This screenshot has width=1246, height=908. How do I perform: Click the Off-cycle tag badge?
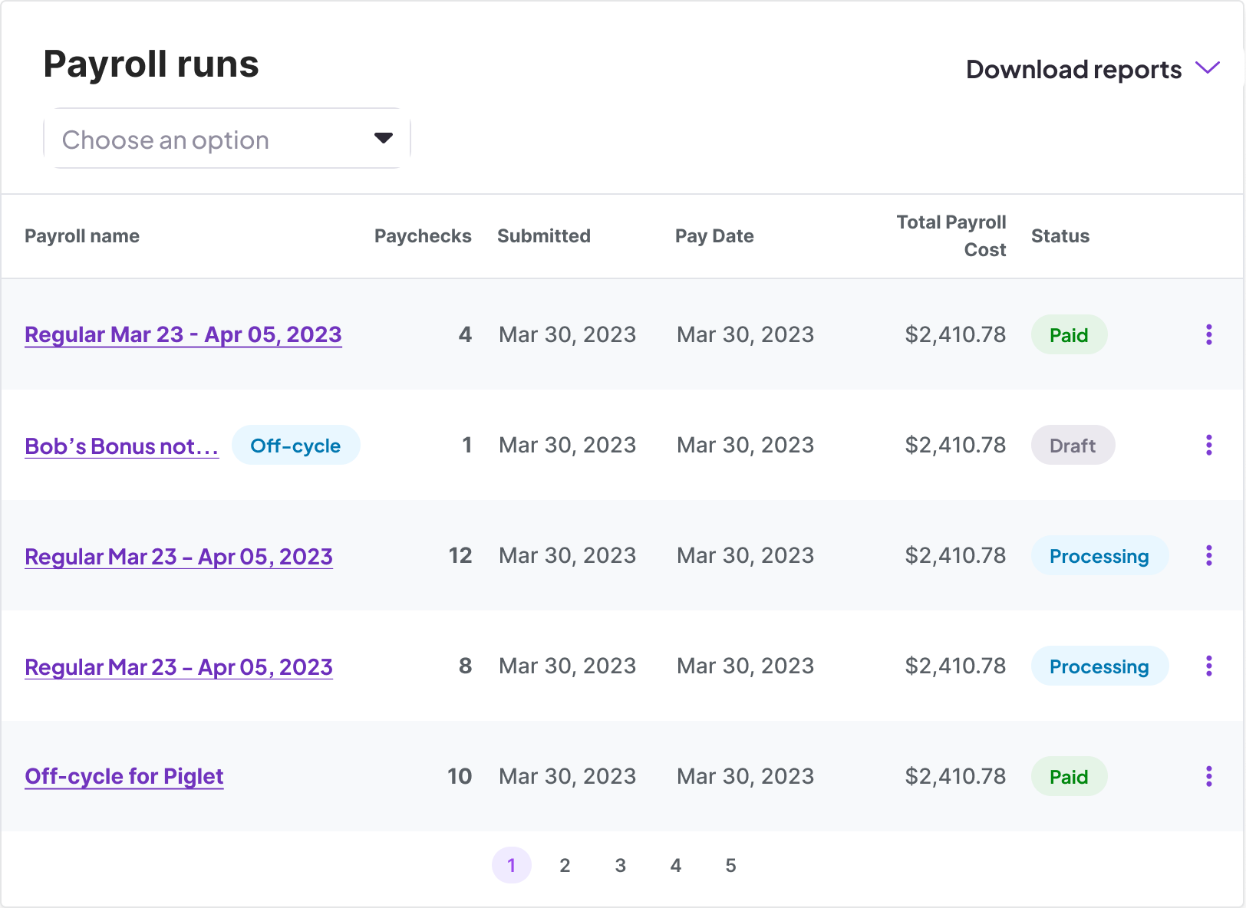tap(295, 445)
